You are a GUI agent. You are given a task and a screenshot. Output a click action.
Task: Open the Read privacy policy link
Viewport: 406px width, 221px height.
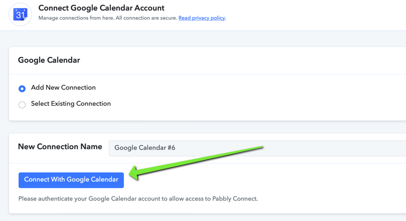tap(202, 18)
